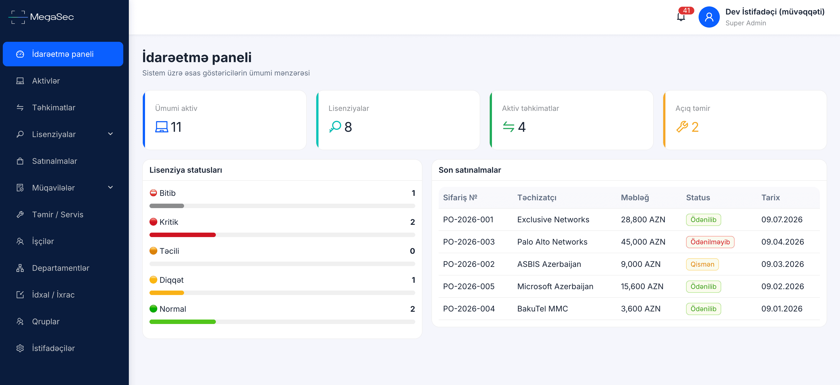Select Satınalmalar in sidebar
The width and height of the screenshot is (840, 385).
63,161
